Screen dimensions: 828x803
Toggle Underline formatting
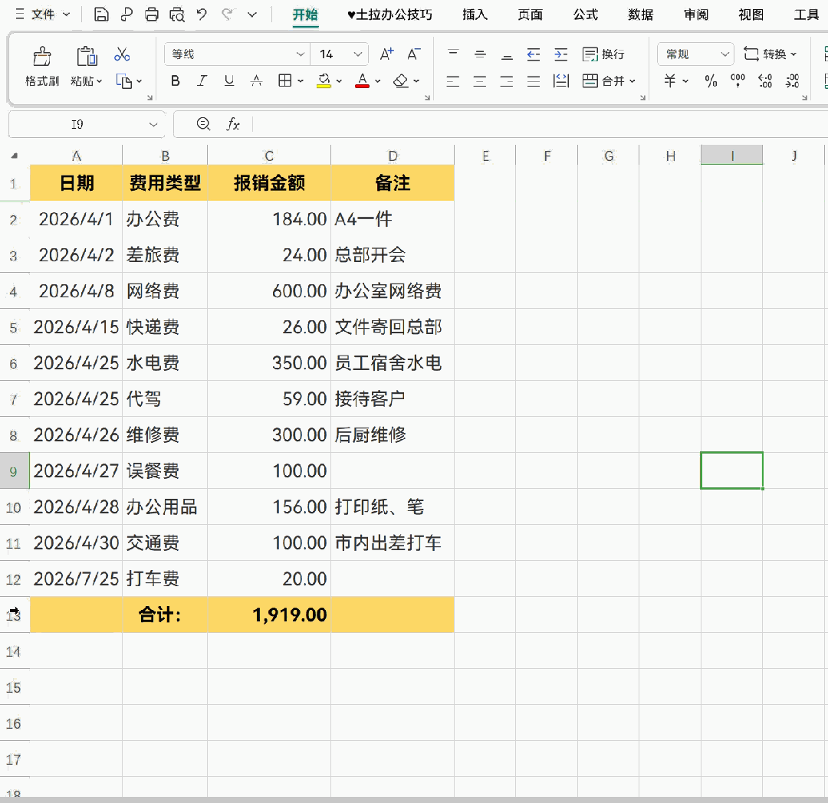(x=228, y=80)
